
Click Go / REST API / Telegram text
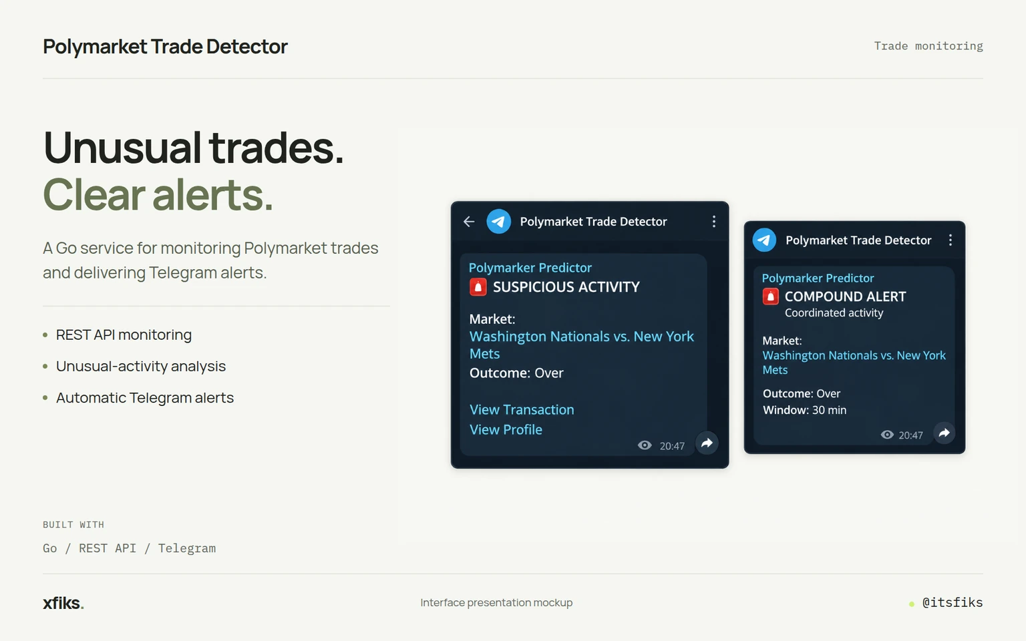coord(129,548)
